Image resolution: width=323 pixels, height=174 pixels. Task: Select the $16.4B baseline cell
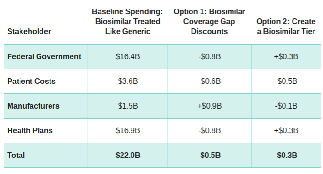tap(128, 56)
